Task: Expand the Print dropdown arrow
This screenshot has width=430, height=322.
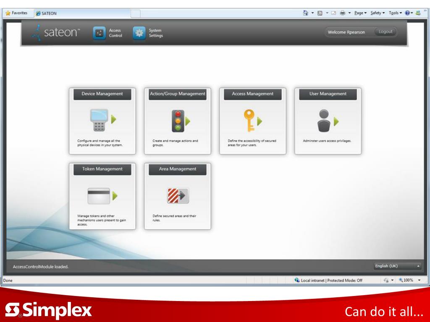Action: point(349,13)
